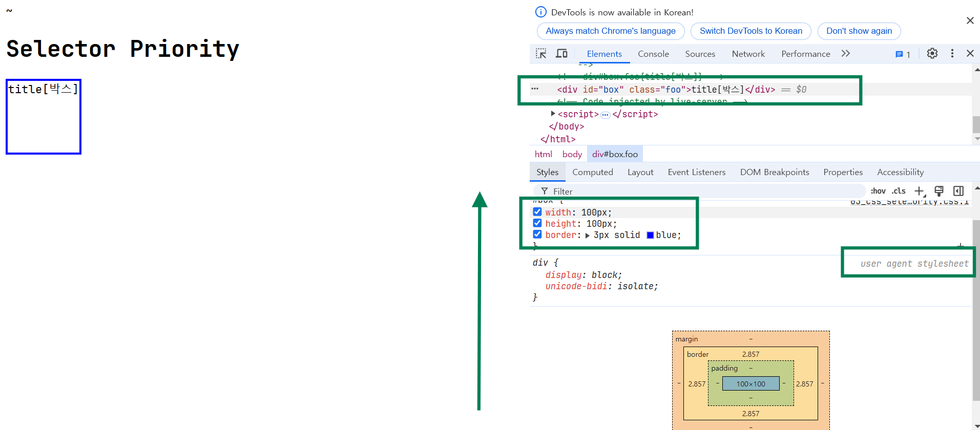Select the closing </html> tag row

[558, 139]
